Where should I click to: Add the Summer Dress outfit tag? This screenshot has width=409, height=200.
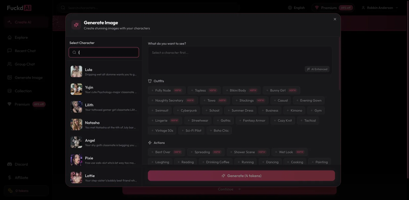click(240, 110)
